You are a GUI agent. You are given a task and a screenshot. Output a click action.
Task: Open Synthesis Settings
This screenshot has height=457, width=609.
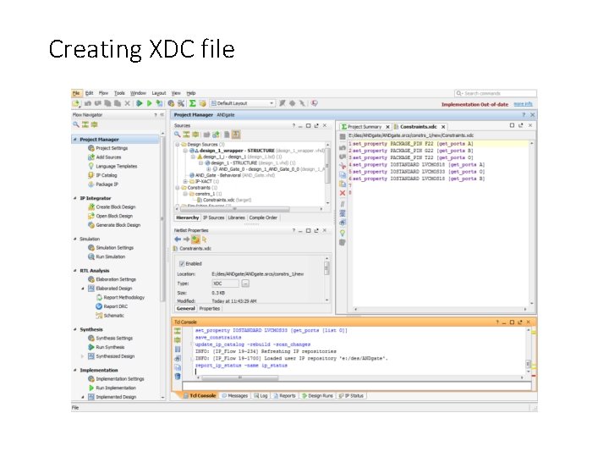(114, 338)
